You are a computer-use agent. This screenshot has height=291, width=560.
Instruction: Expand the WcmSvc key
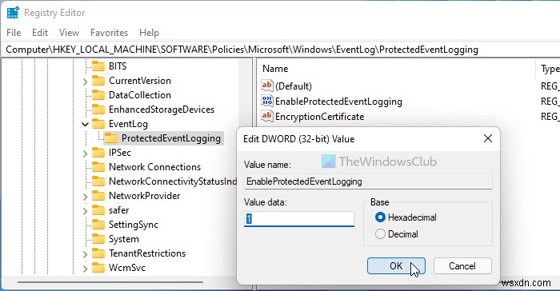pyautogui.click(x=85, y=269)
